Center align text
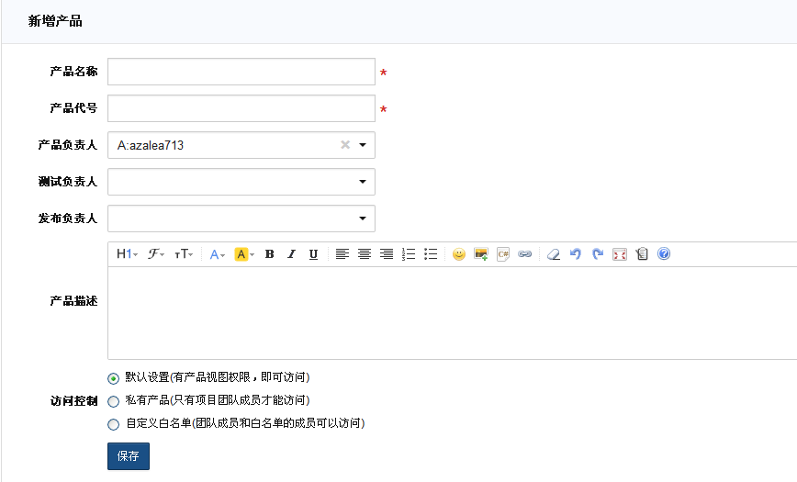Image resolution: width=797 pixels, height=482 pixels. (365, 253)
